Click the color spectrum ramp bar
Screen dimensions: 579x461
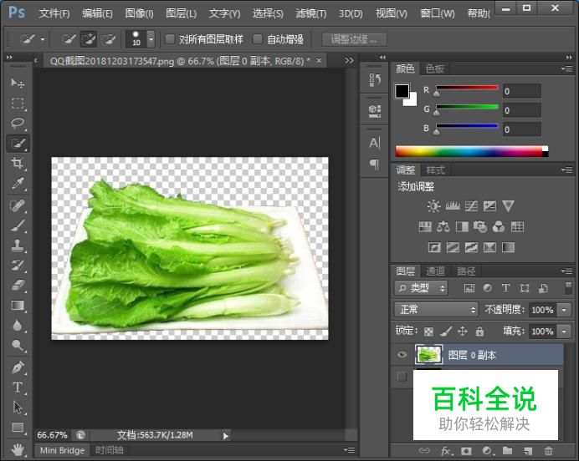coord(470,151)
